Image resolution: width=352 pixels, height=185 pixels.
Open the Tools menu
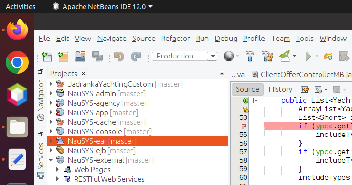pos(304,39)
